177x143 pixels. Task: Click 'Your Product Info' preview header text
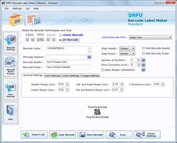point(97,107)
